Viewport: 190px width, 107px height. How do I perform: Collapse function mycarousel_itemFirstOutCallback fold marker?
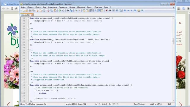tap(28, 18)
